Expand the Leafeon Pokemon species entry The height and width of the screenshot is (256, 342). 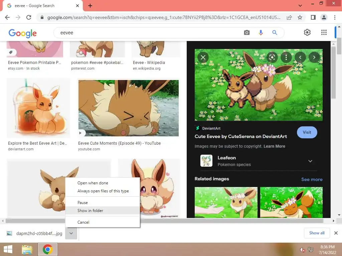(x=259, y=161)
